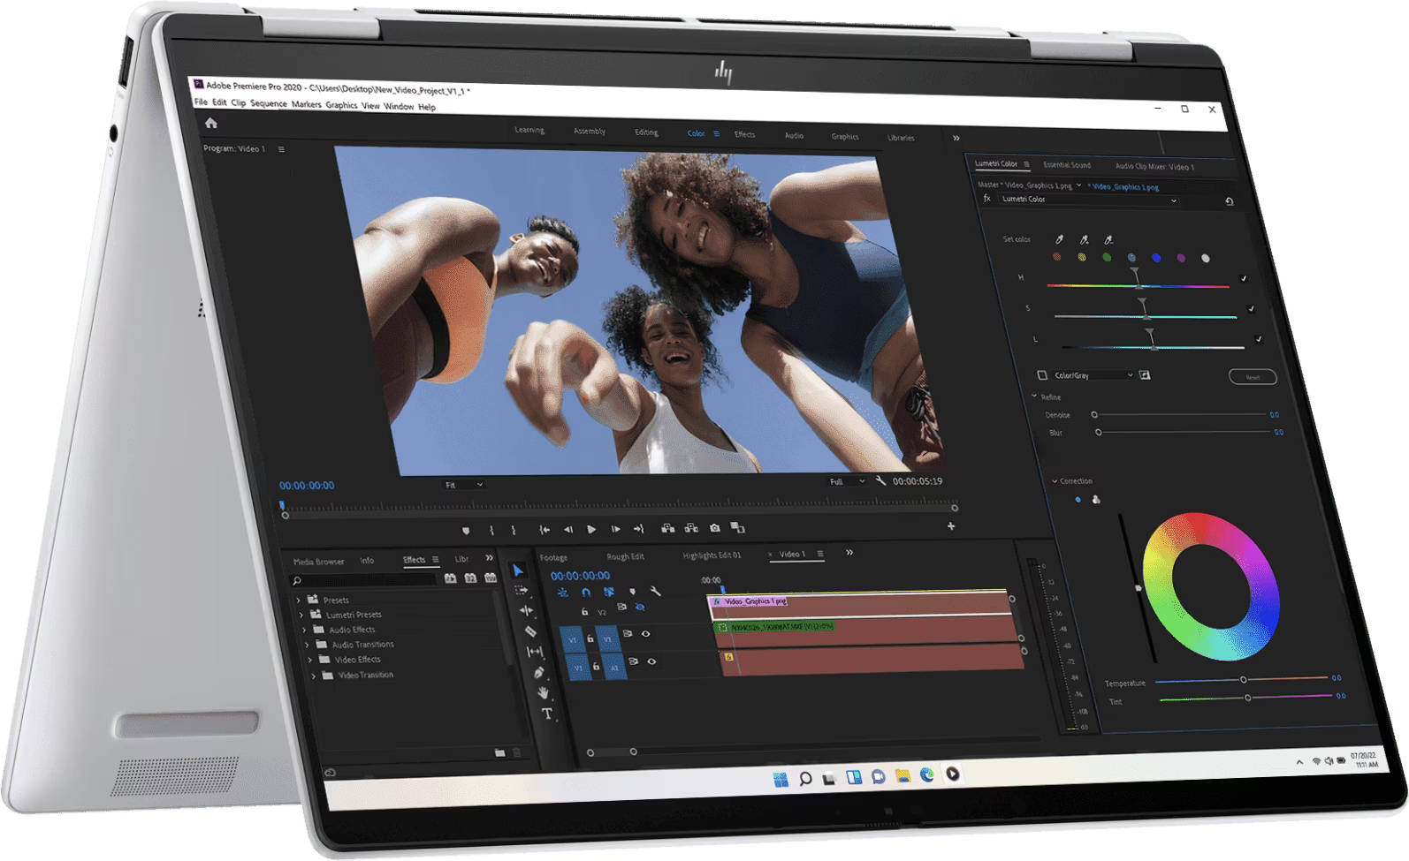Click the Home icon
The height and width of the screenshot is (861, 1409).
pos(210,123)
